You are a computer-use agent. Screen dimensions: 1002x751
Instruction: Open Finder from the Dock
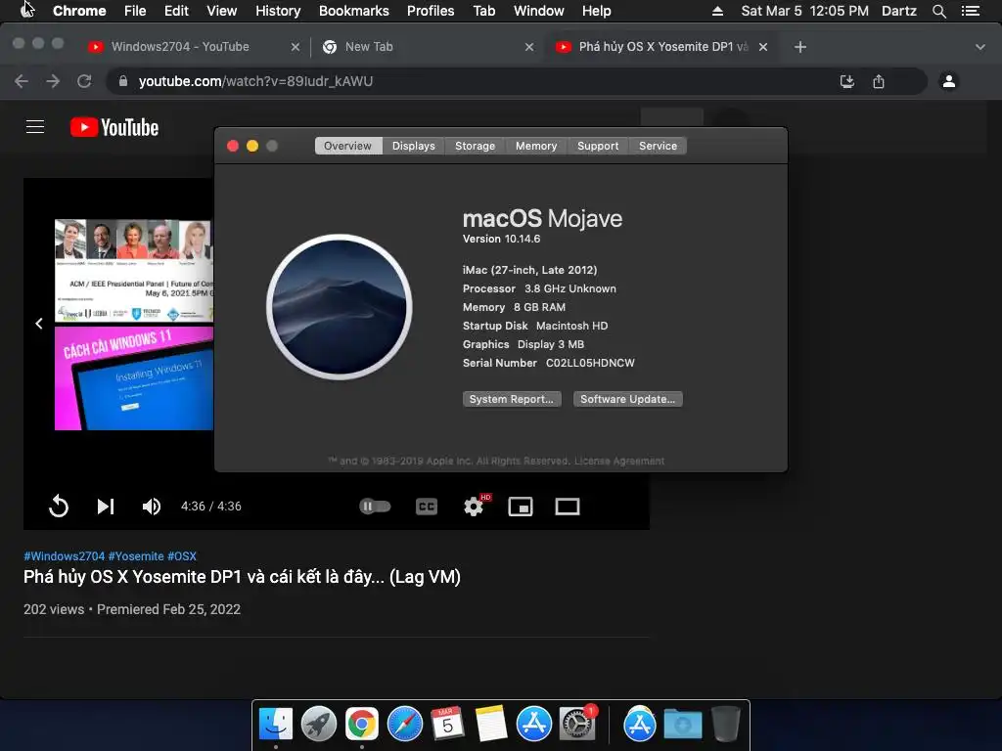(x=275, y=724)
